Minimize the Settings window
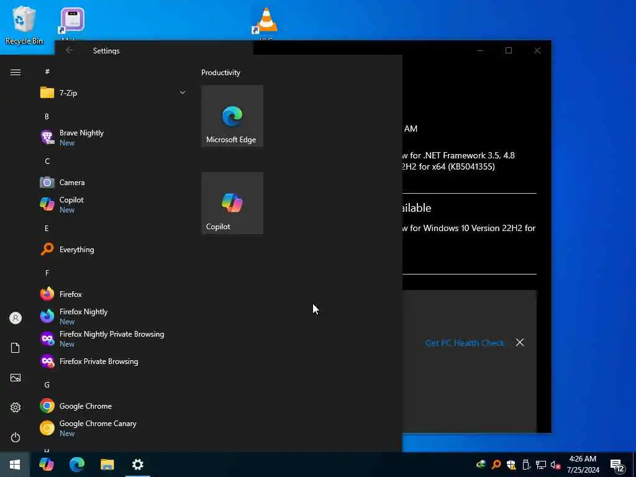The image size is (636, 477). 480,50
